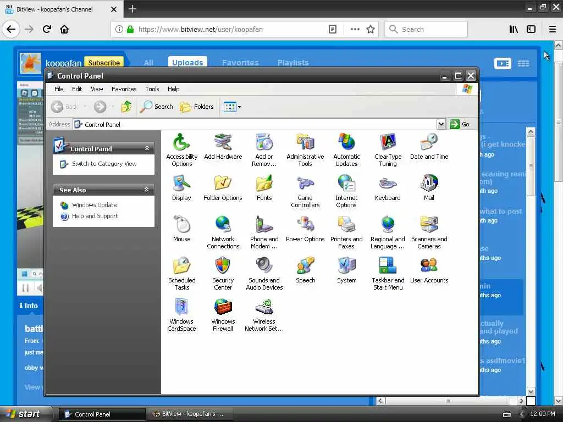Open System properties
This screenshot has height=422, width=563.
coord(346,270)
